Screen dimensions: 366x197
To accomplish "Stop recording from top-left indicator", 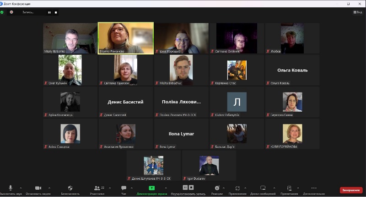I will (x=56, y=12).
